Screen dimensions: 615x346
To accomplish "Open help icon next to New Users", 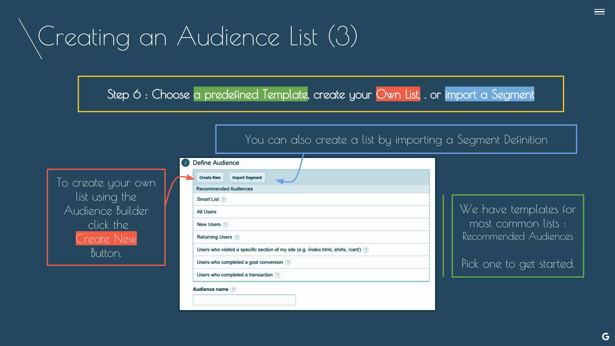I will coord(225,225).
